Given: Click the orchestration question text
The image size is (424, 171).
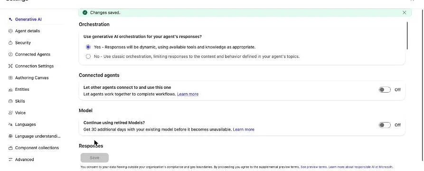Looking at the screenshot, I should click(x=142, y=37).
